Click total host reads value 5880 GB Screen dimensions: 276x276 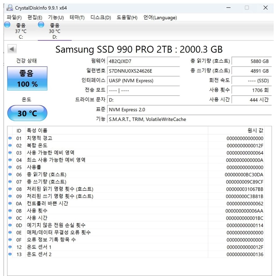252,61
